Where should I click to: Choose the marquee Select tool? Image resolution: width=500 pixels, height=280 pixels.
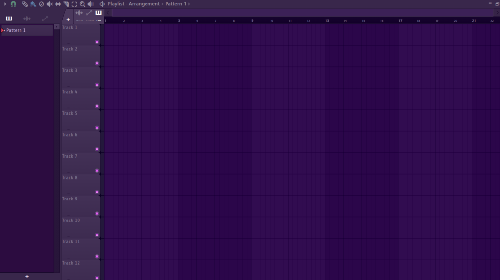[x=74, y=4]
